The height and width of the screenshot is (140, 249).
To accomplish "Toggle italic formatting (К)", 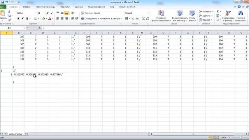I will click(x=23, y=19).
